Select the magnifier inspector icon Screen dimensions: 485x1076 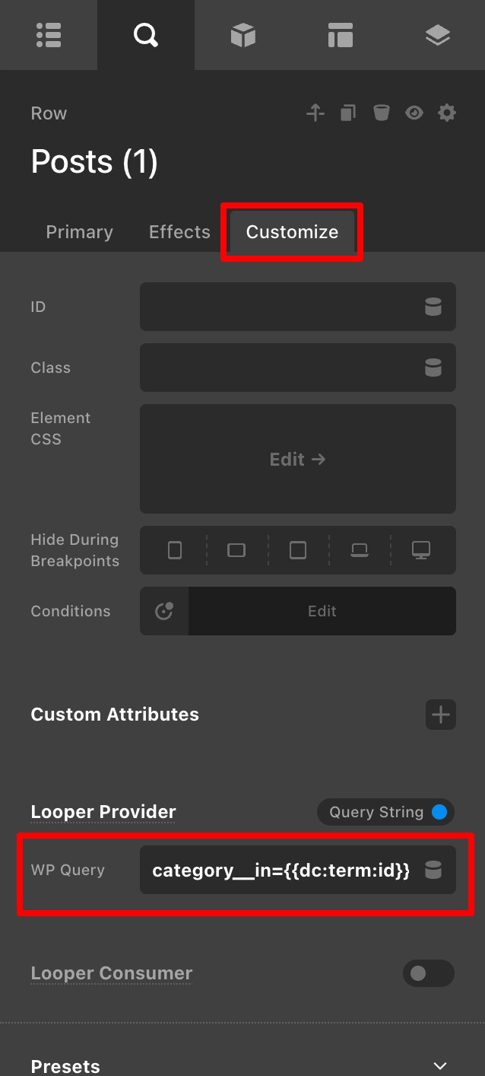(x=145, y=35)
